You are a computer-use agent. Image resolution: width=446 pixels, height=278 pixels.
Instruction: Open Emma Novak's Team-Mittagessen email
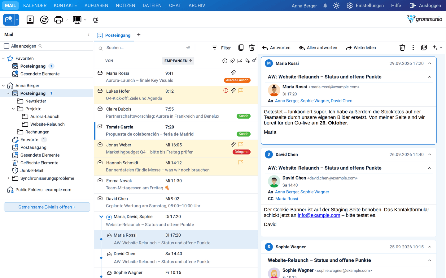click(176, 184)
